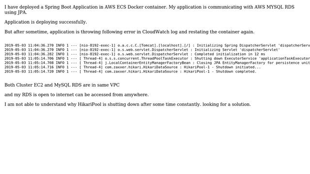Click the line 'and my RDS is open to internet'
310x174 pixels.
tap(77, 95)
